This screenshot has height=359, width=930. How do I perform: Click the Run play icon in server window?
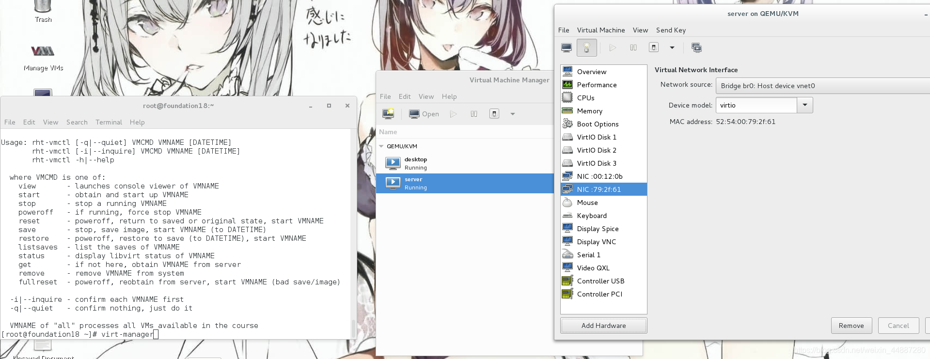pyautogui.click(x=613, y=47)
